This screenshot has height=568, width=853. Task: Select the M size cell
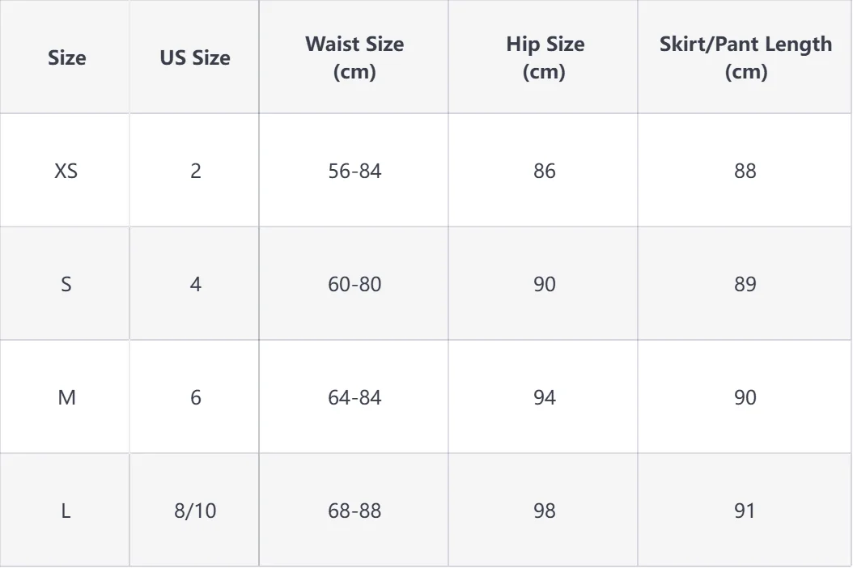(66, 397)
